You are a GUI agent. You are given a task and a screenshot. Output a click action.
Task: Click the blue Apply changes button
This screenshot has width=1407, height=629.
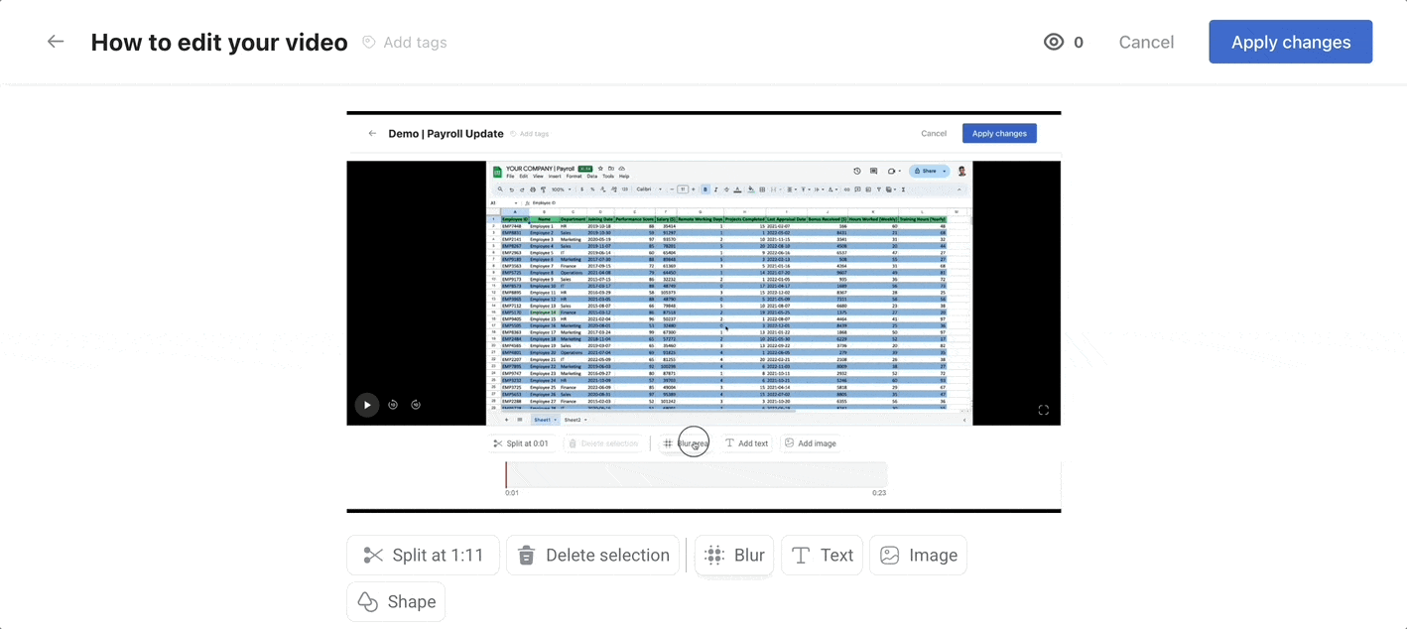click(x=1290, y=42)
